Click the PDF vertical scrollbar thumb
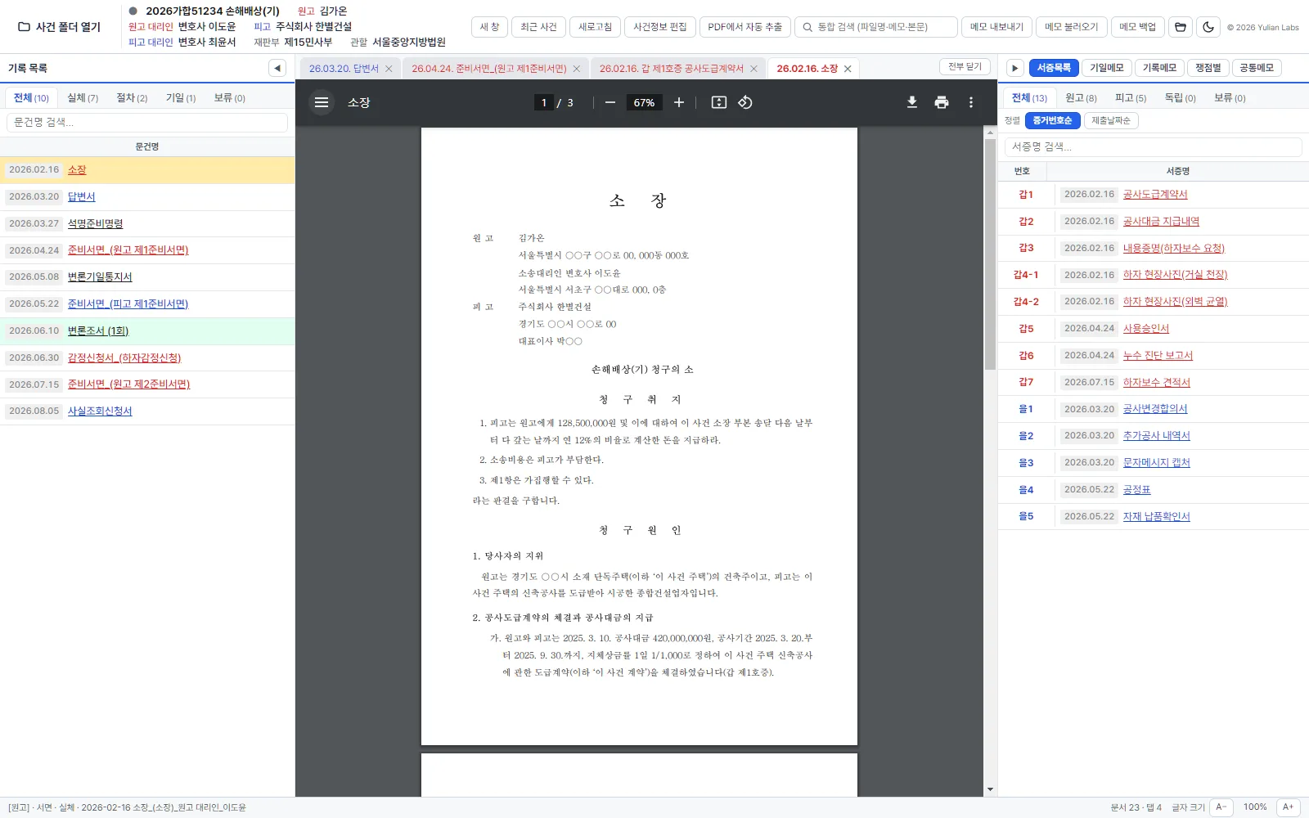Screen dimensions: 1309x818 tap(990, 254)
